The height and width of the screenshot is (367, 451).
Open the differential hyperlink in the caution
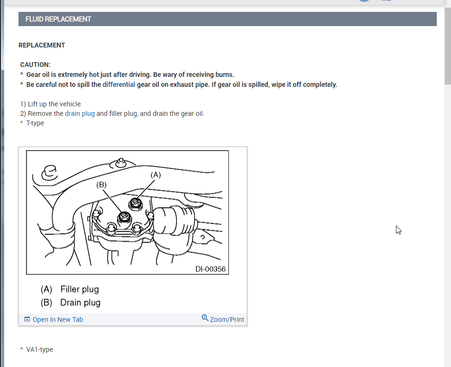[119, 85]
